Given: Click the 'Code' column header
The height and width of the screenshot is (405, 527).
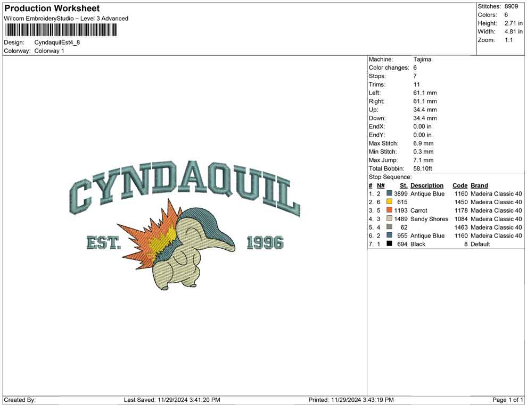Looking at the screenshot, I should 460,185.
